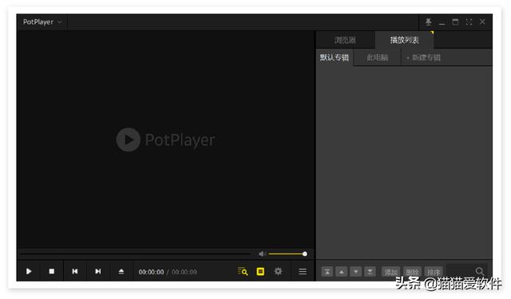Click the playlist search magnifier icon

[x=480, y=271]
